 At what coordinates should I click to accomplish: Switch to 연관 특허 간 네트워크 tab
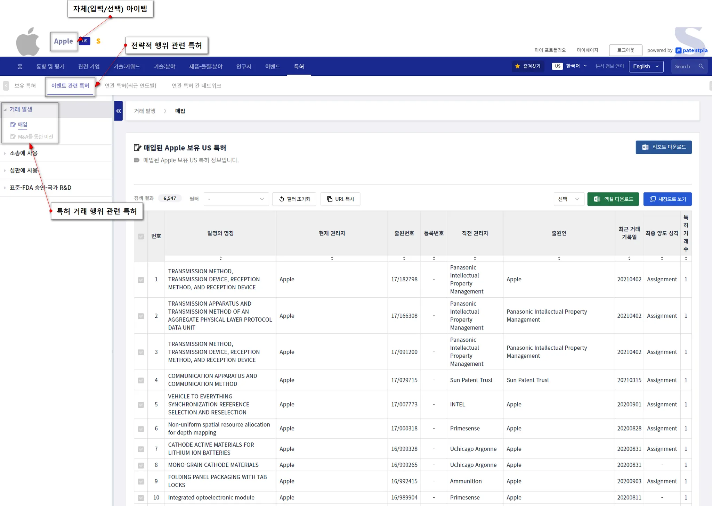point(196,86)
